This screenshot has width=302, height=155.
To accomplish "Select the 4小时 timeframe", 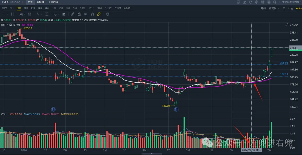I will click(x=127, y=8).
